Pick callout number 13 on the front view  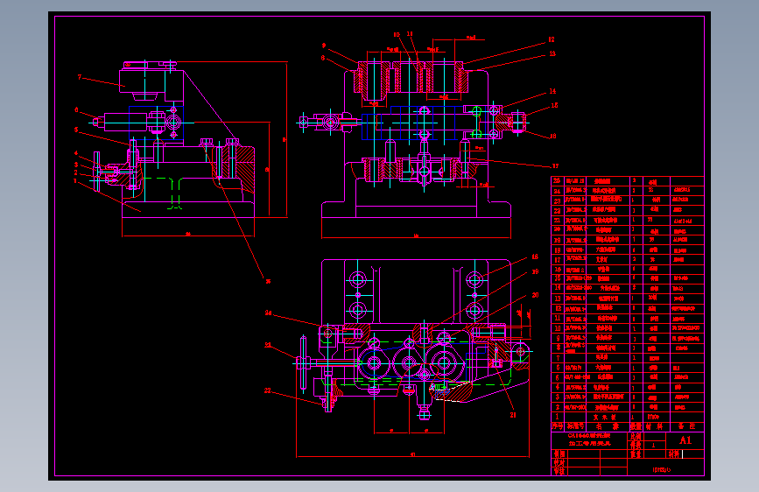pos(552,53)
